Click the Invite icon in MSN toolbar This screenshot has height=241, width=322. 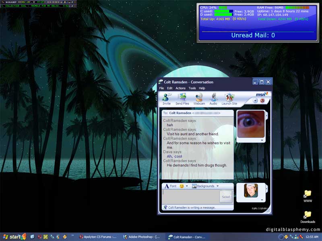tap(166, 98)
